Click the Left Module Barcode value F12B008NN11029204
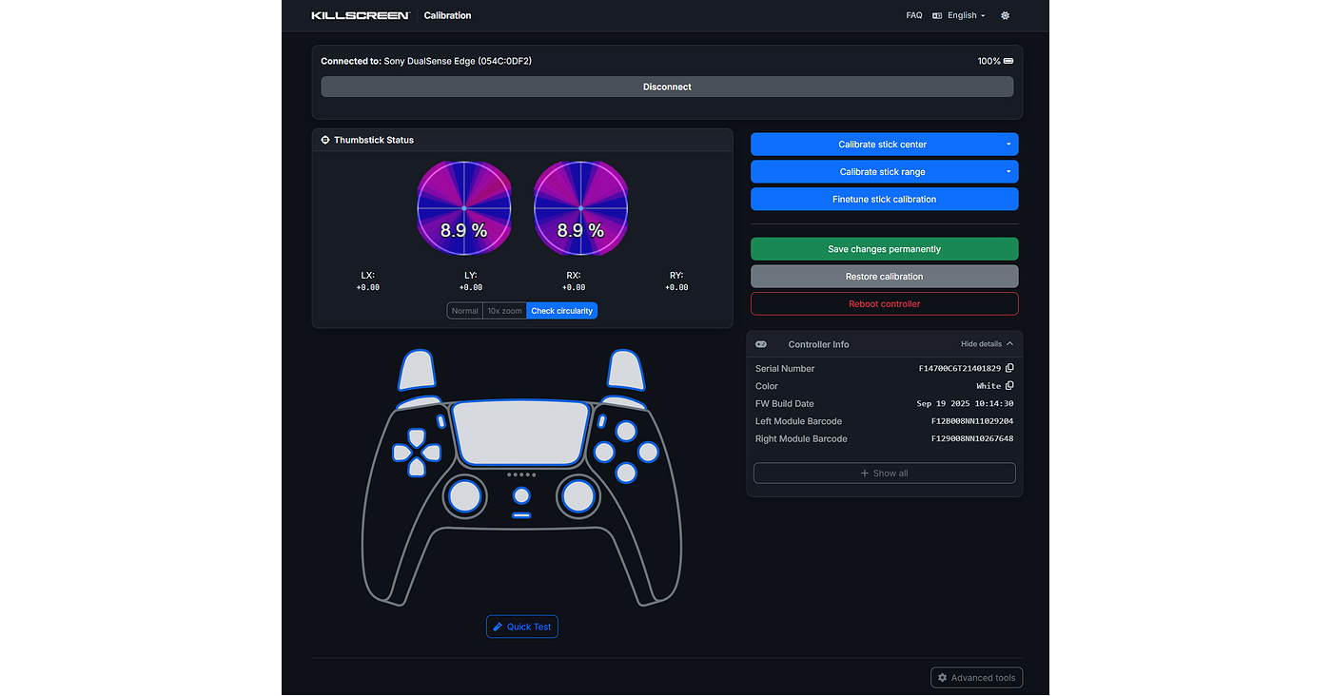Screen dimensions: 1331x696 [x=972, y=421]
